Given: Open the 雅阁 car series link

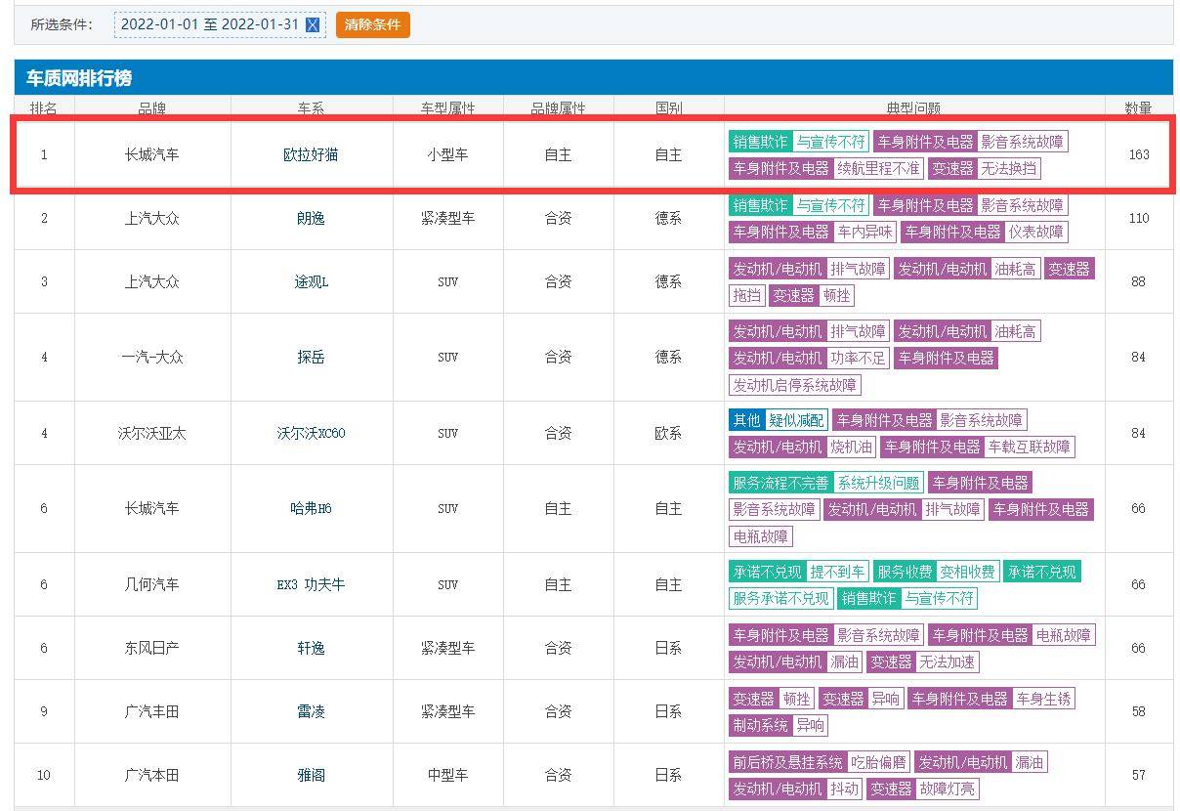Looking at the screenshot, I should (311, 775).
